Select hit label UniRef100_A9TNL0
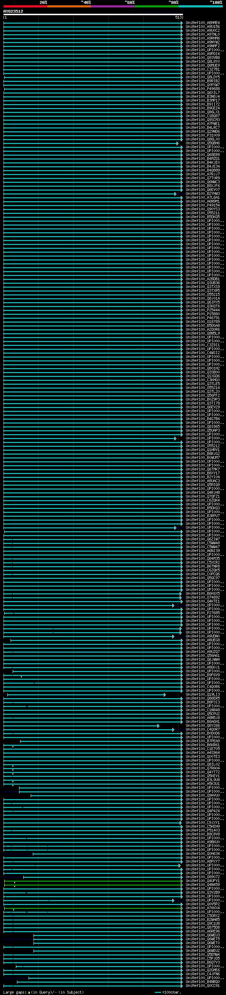 (202, 34)
